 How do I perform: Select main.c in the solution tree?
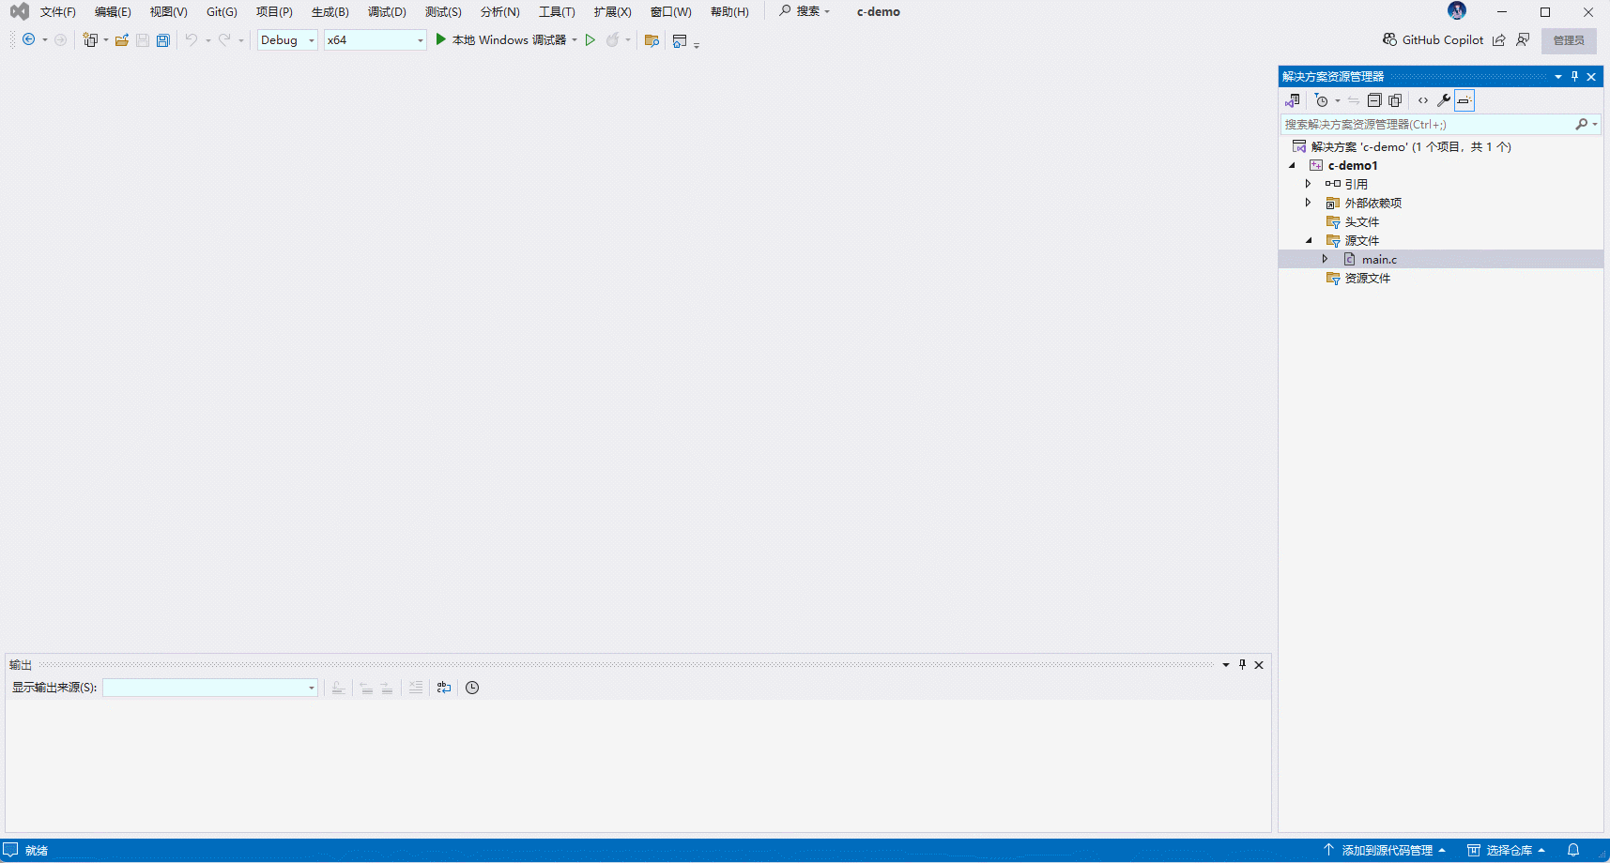[1379, 260]
